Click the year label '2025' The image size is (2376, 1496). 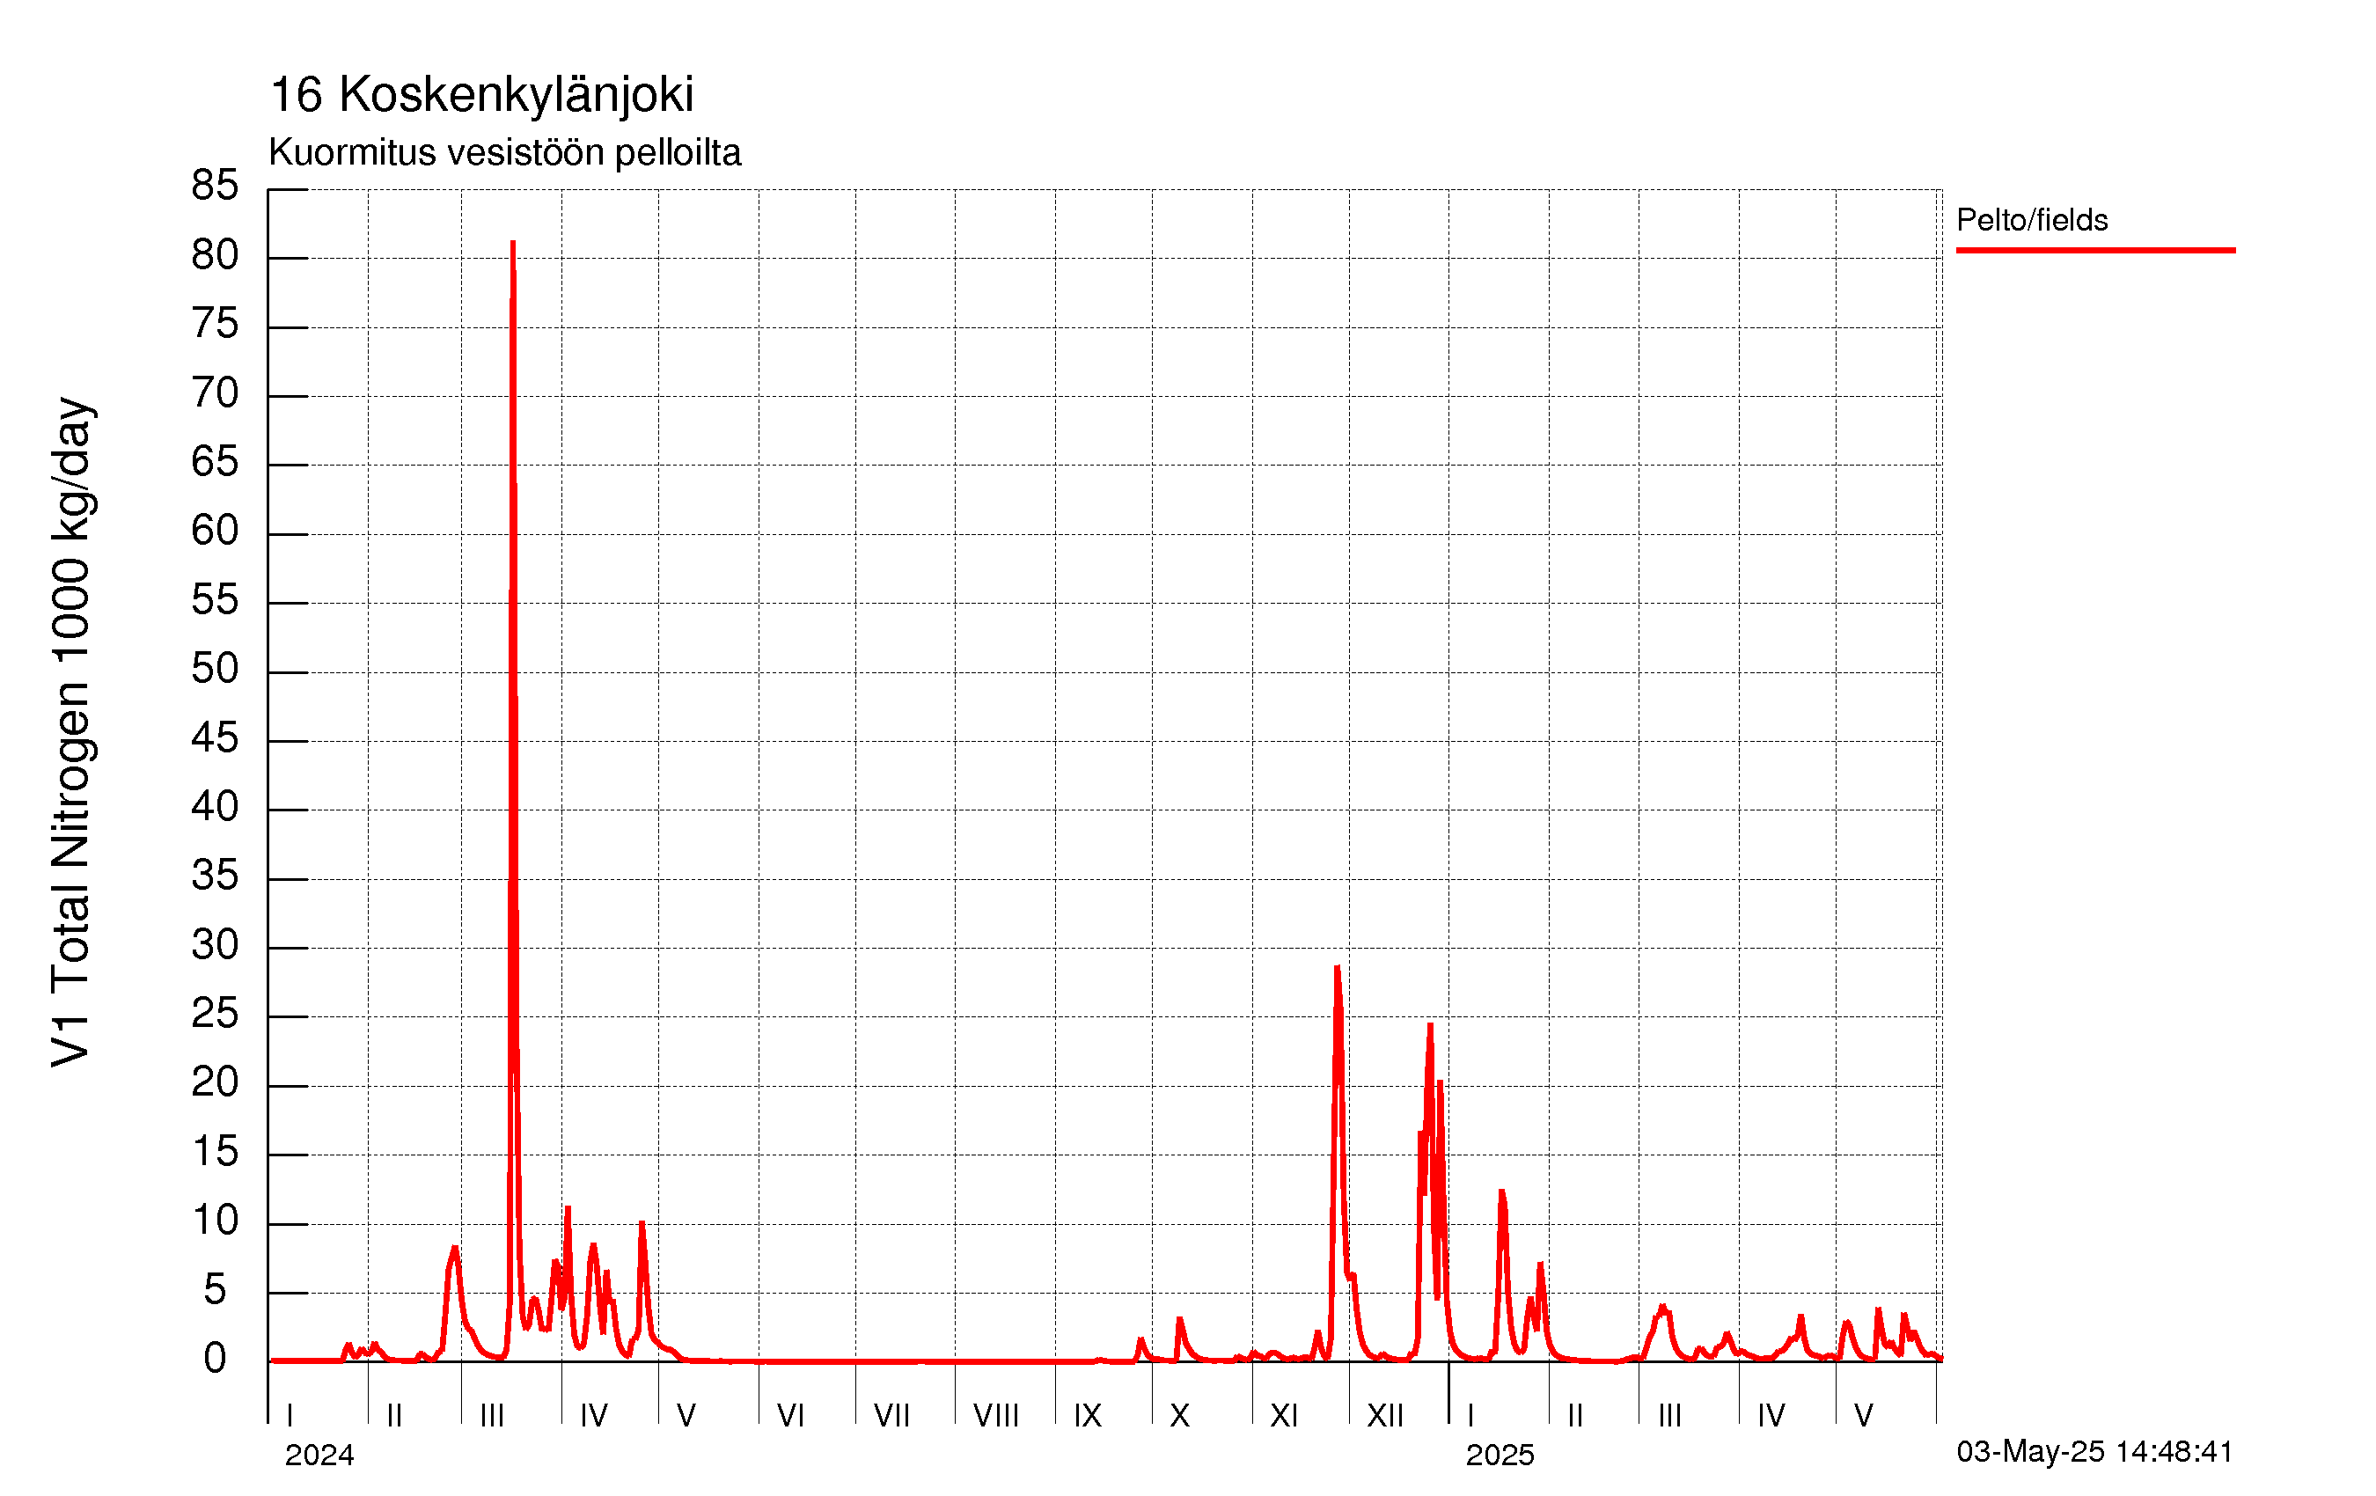pos(1500,1456)
